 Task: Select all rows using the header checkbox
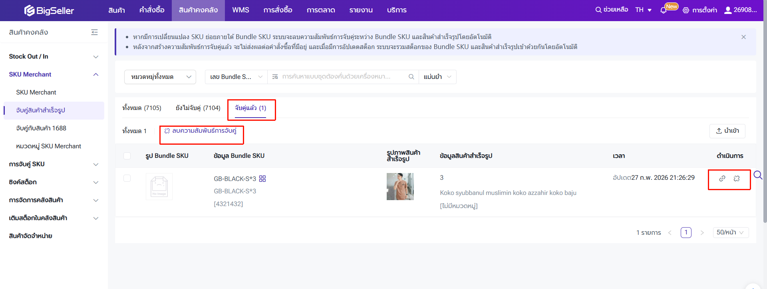pyautogui.click(x=127, y=156)
